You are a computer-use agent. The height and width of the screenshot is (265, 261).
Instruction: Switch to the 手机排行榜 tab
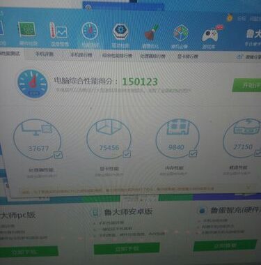pos(81,55)
